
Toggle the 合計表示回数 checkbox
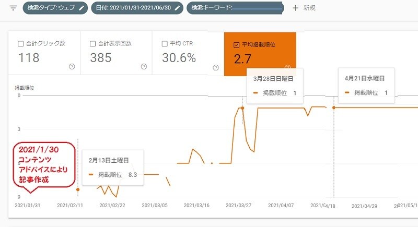(92, 44)
